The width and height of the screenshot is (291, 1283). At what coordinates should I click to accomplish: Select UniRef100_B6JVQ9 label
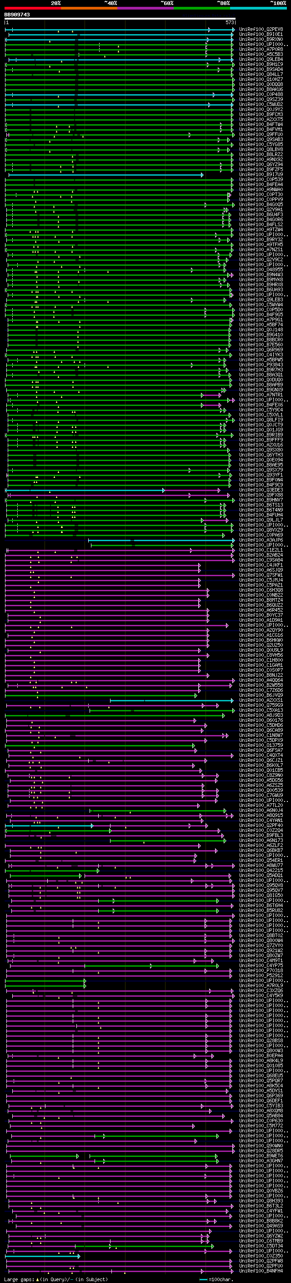pyautogui.click(x=261, y=695)
